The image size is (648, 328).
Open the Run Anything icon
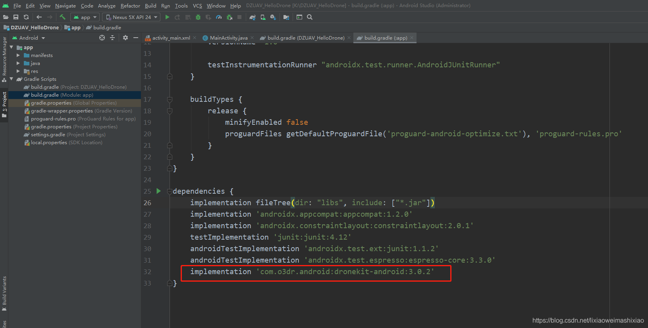coord(299,17)
